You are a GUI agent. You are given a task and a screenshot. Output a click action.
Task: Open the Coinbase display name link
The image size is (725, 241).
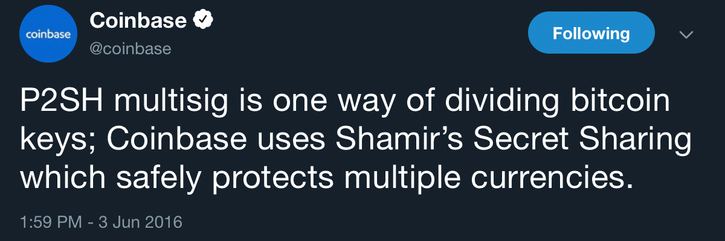coord(138,20)
